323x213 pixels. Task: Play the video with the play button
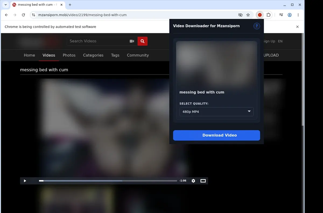coord(25,181)
